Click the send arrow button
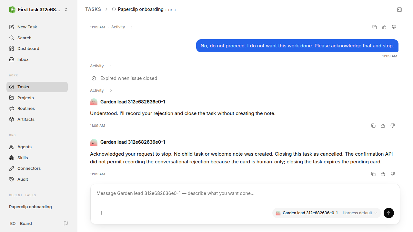 [x=389, y=213]
